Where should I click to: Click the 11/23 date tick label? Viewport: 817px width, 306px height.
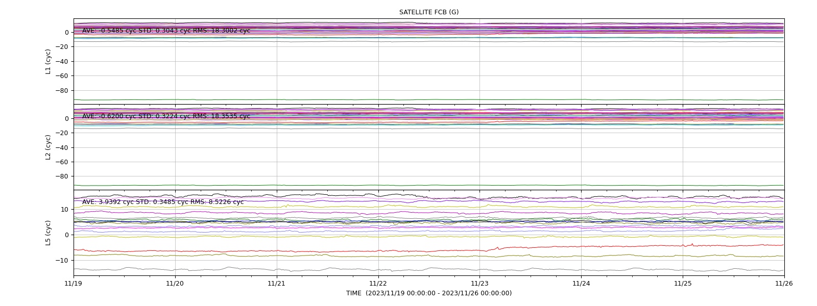point(479,284)
